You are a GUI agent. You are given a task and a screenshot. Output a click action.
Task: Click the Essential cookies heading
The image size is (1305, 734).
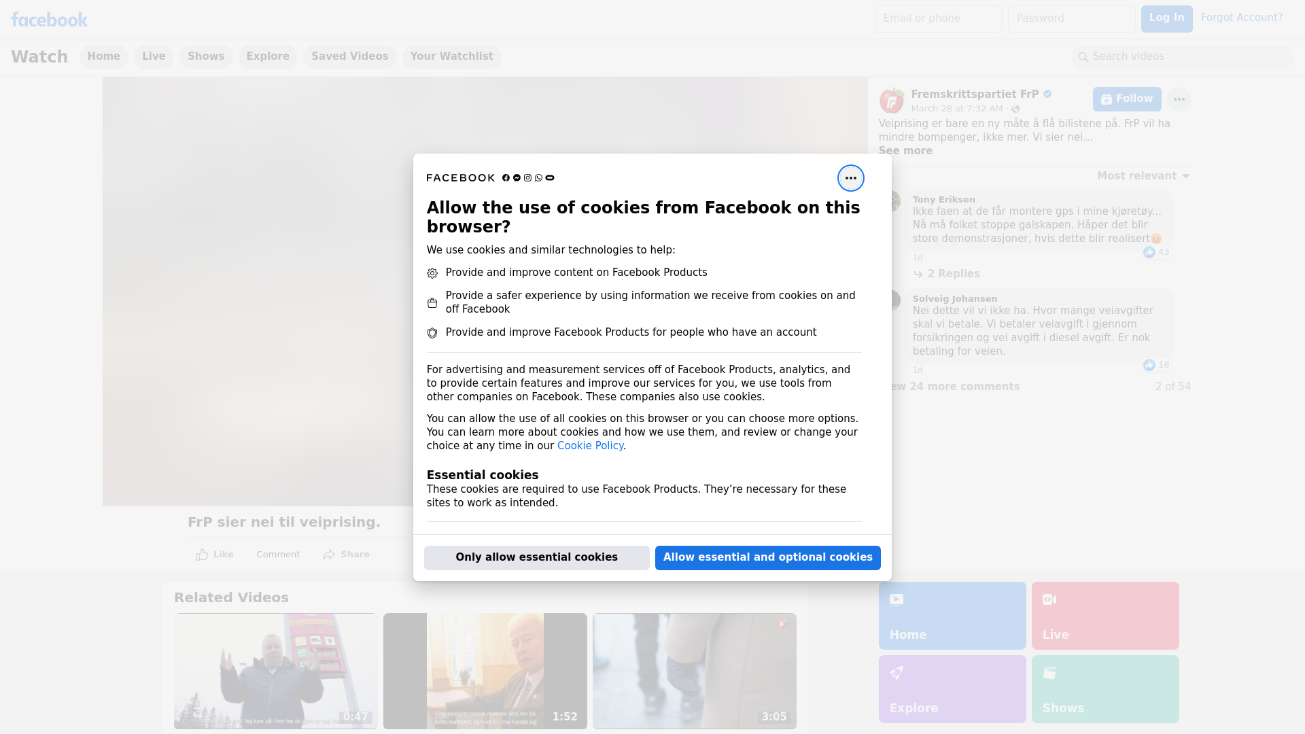coord(482,475)
